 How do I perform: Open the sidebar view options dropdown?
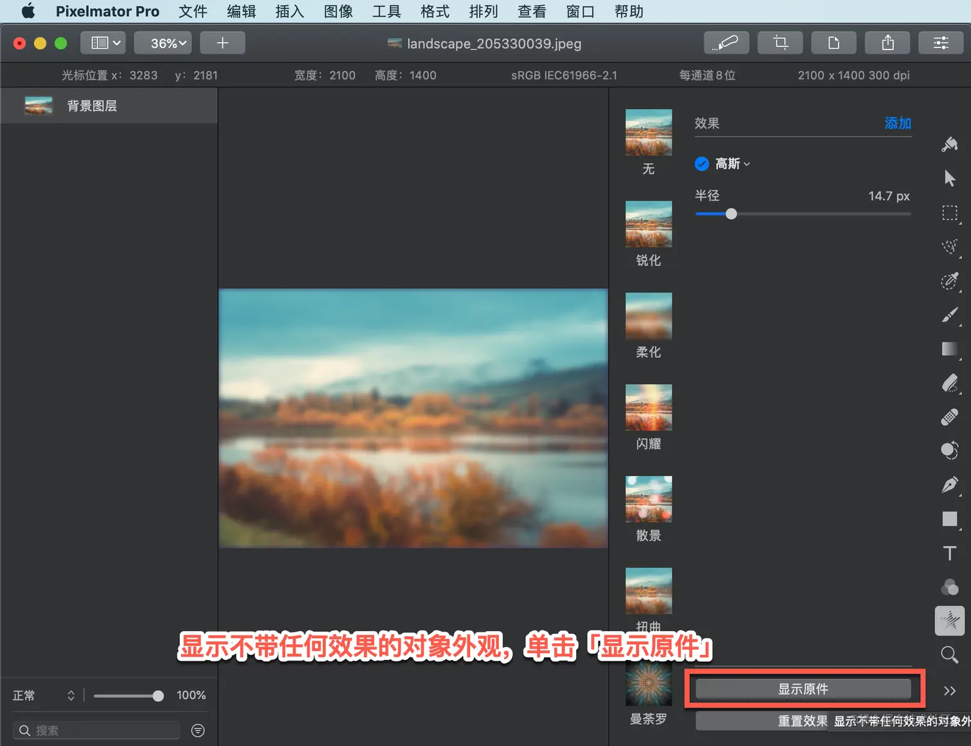103,43
